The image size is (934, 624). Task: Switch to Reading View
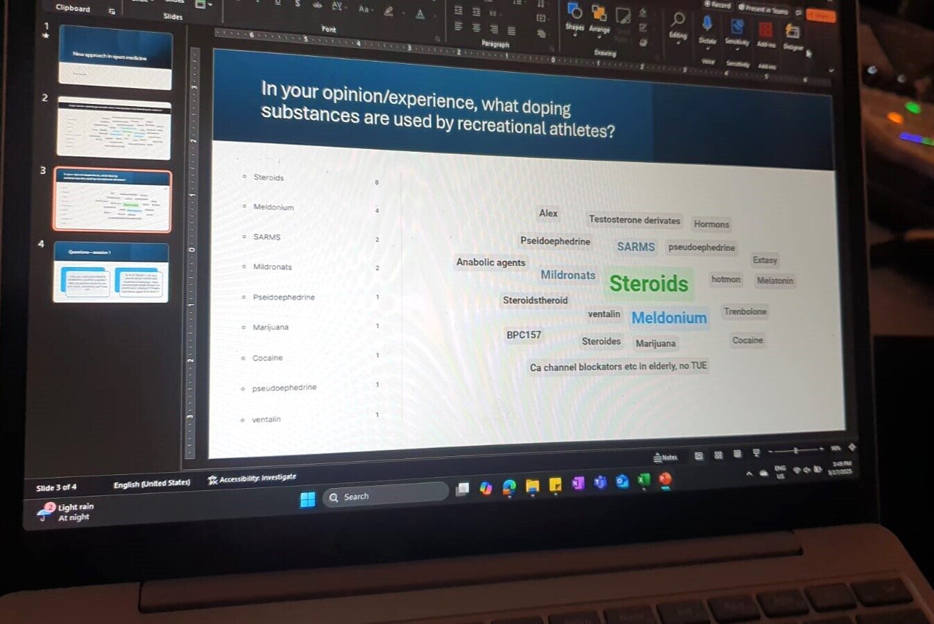737,453
